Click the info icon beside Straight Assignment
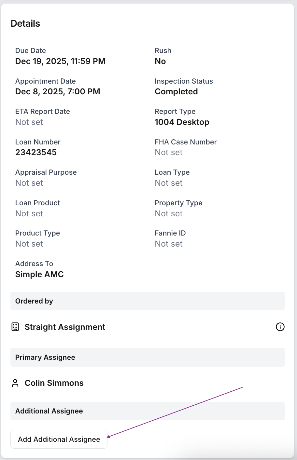 coord(280,327)
